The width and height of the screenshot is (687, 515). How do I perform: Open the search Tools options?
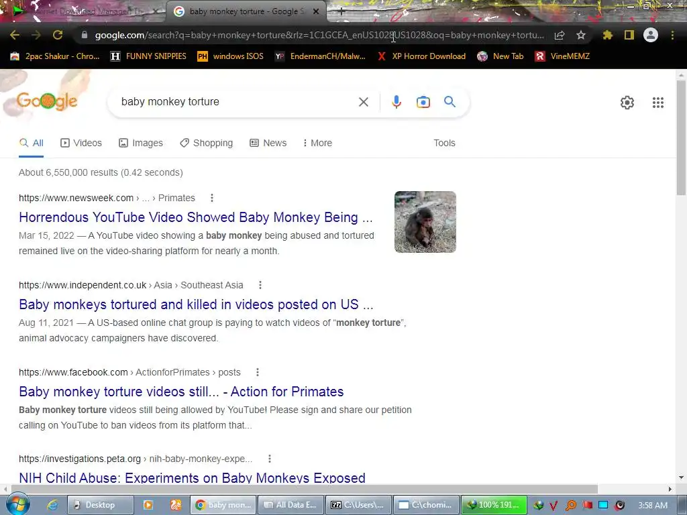(x=444, y=144)
